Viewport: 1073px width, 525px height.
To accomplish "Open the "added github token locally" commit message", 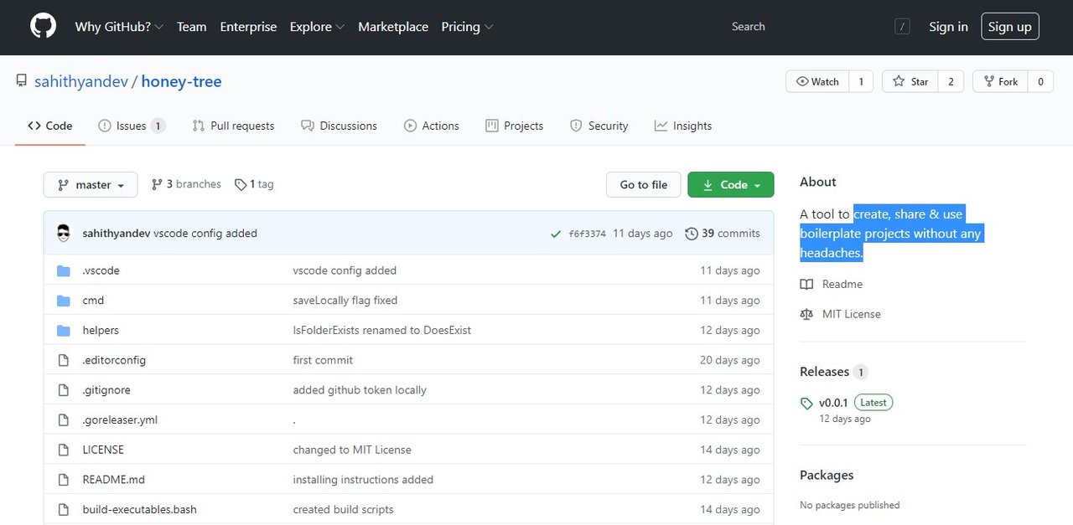I will point(360,390).
